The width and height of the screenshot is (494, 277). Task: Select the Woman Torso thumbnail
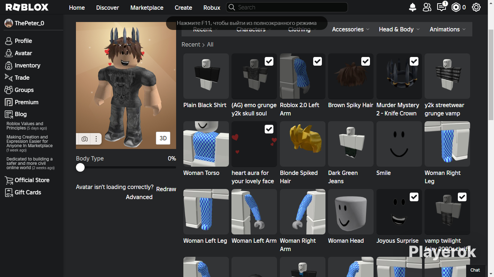pyautogui.click(x=206, y=144)
